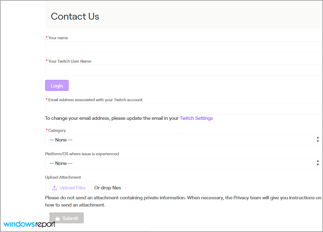Viewport: 323px width, 232px height.
Task: Focus the Twitch User Name field
Action: click(183, 70)
